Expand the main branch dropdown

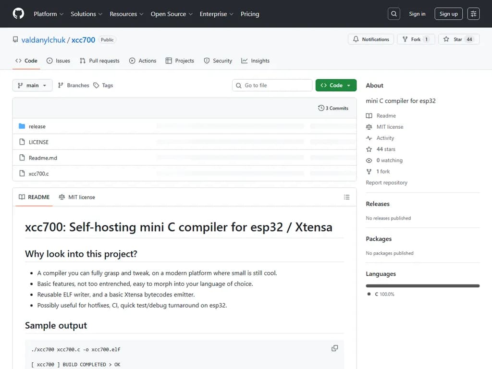(32, 86)
